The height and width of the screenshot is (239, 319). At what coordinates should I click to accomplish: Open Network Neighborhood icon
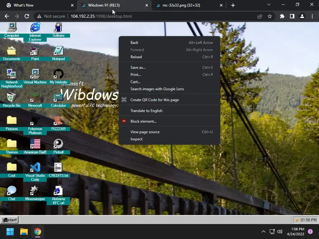[12, 78]
